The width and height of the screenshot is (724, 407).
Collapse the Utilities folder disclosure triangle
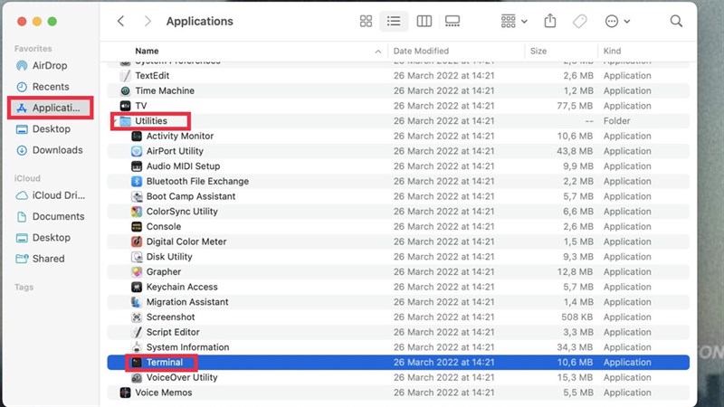pyautogui.click(x=115, y=121)
